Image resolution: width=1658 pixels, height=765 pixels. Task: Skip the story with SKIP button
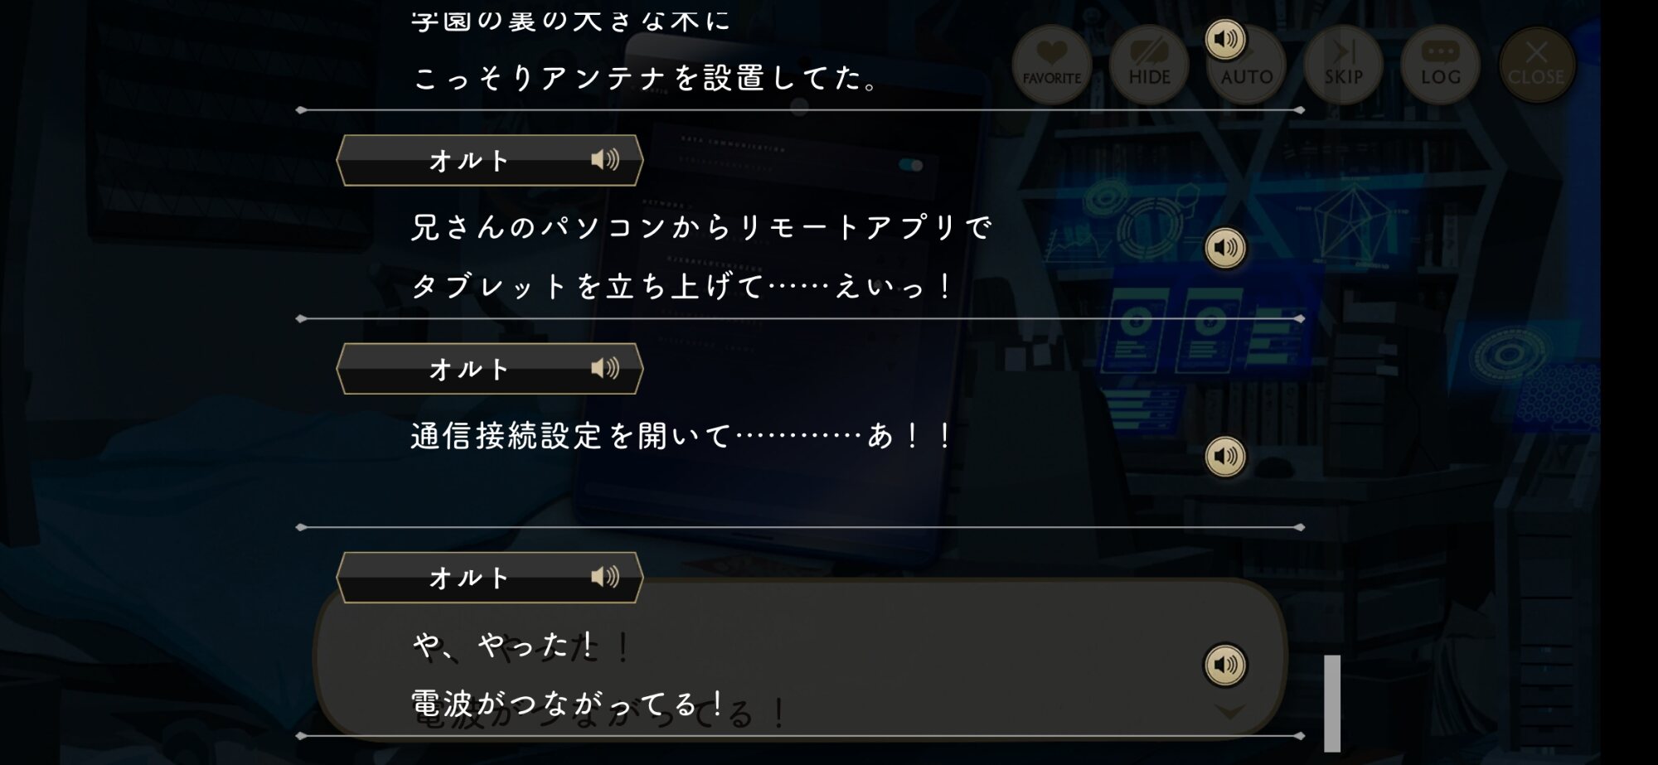coord(1343,65)
